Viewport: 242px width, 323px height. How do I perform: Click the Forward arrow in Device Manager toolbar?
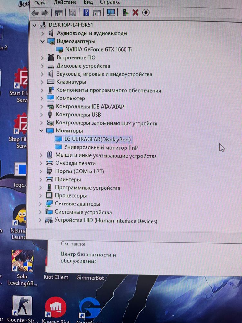45,13
